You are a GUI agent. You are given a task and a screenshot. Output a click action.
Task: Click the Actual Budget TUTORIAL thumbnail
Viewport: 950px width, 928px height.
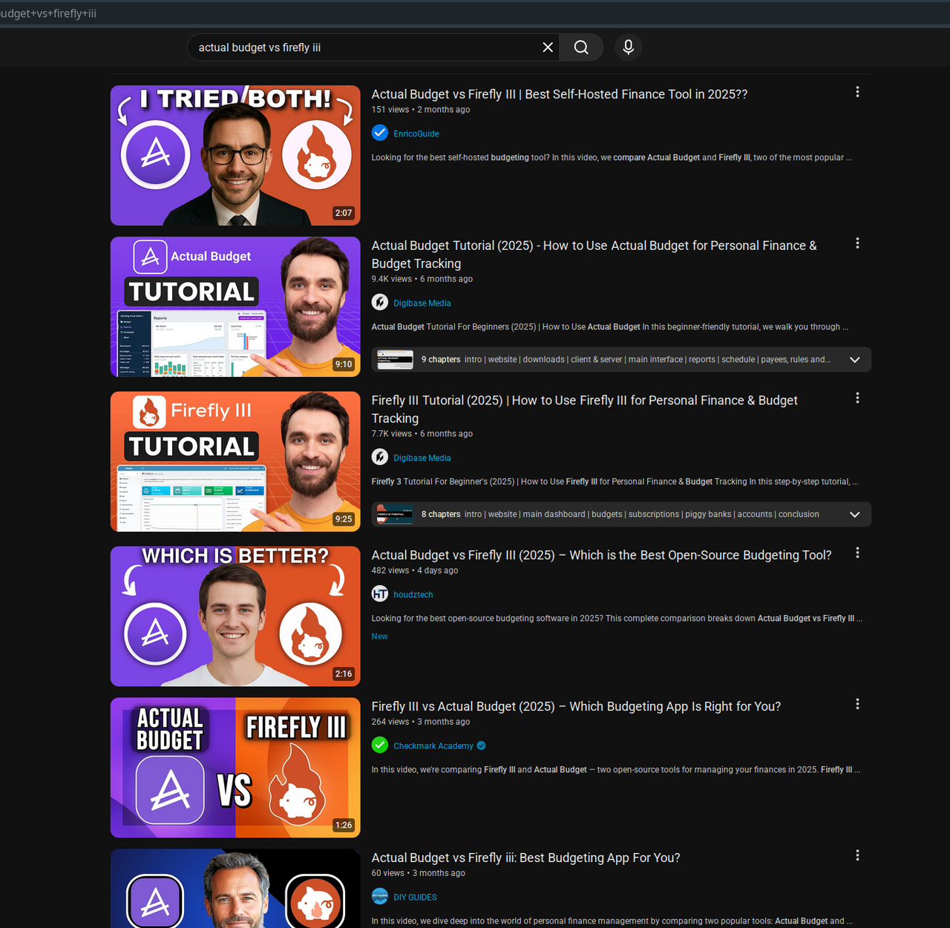pos(235,307)
